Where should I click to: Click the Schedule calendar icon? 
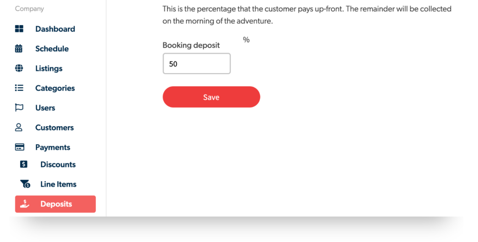[x=19, y=48]
